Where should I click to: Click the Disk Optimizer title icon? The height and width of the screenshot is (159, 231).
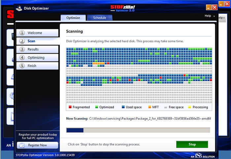coord(19,8)
